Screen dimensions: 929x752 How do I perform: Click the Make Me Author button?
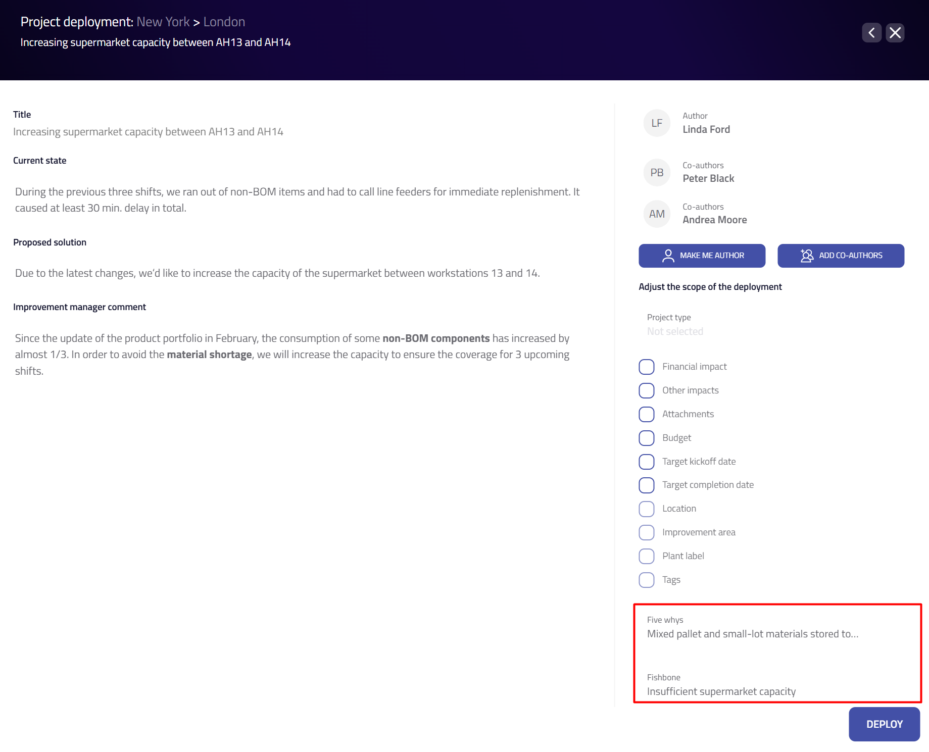point(702,256)
